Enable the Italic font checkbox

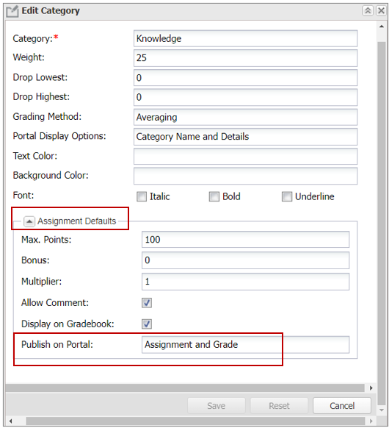[x=142, y=197]
